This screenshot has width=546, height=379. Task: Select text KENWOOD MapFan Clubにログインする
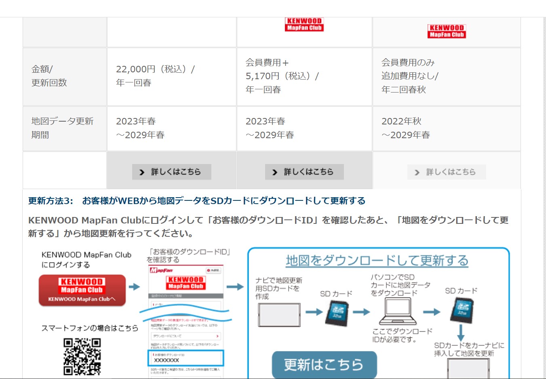(x=86, y=260)
